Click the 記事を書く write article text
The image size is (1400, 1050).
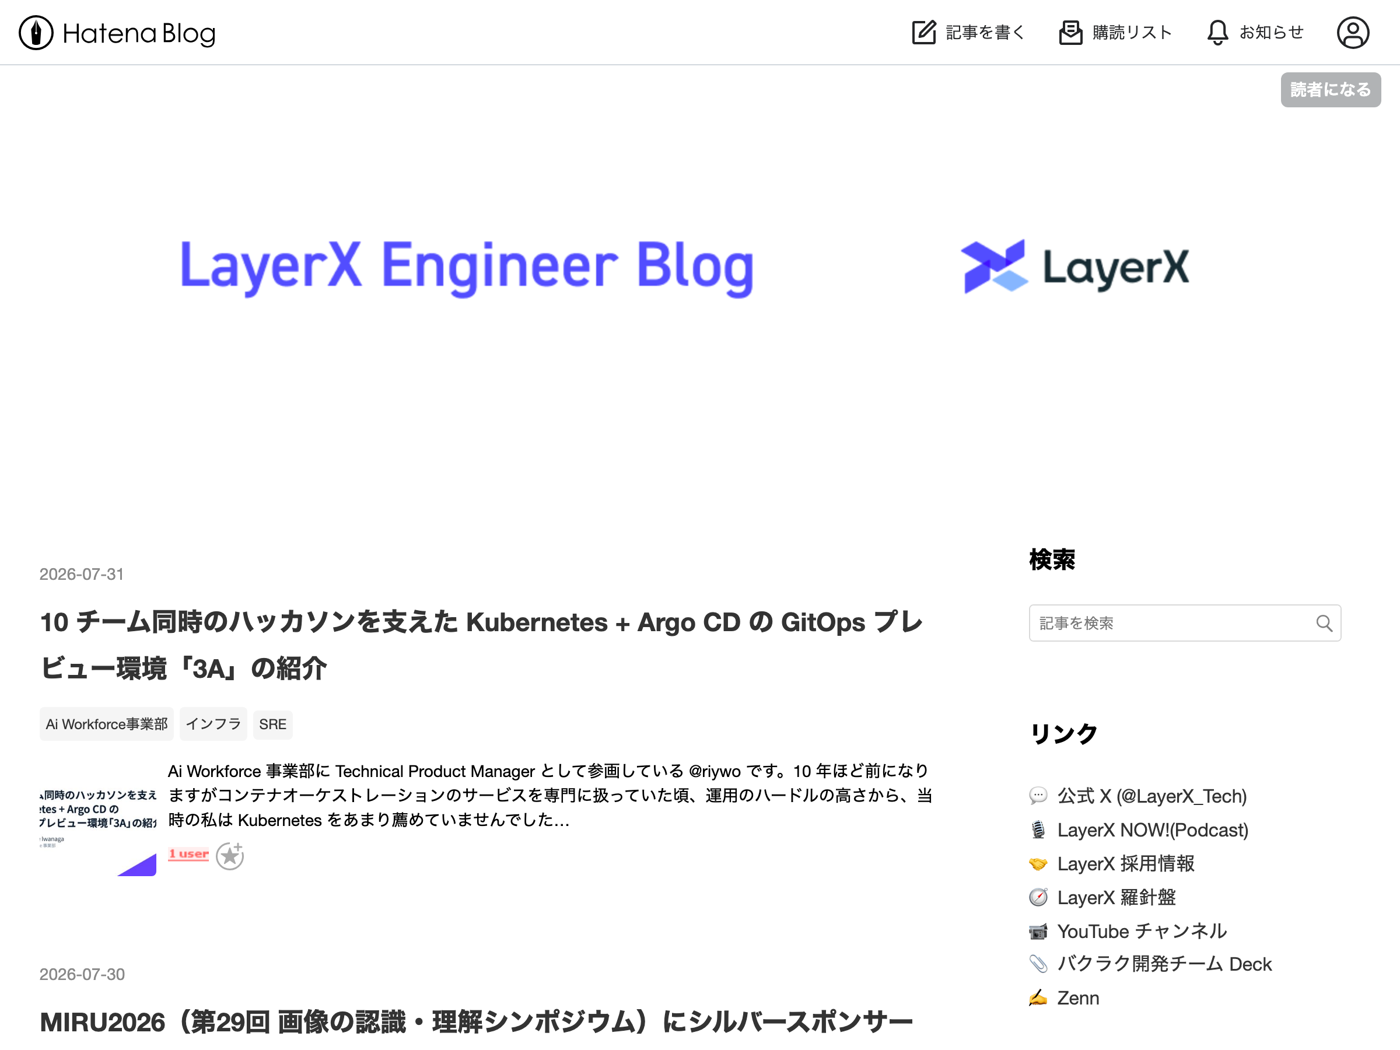pos(985,32)
